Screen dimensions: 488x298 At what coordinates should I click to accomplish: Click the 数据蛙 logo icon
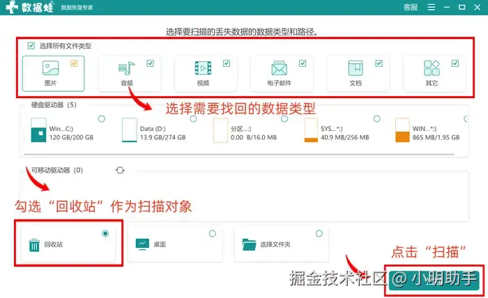click(12, 7)
